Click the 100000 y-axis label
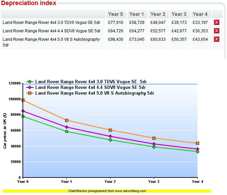 point(15,99)
